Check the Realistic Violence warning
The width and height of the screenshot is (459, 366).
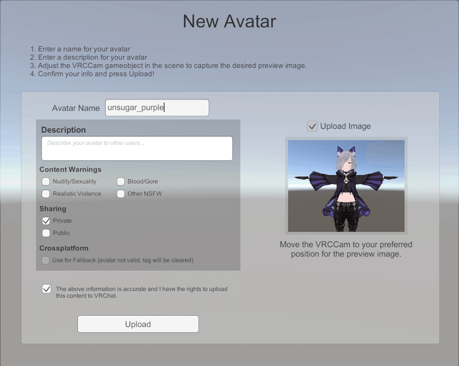pyautogui.click(x=46, y=194)
